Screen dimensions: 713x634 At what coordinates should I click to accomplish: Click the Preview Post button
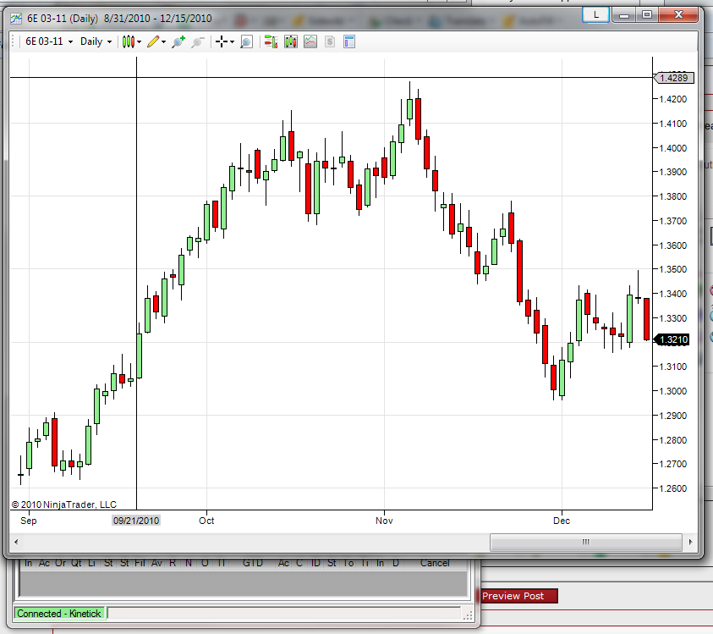[518, 596]
